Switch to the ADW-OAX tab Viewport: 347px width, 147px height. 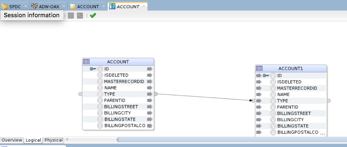(x=48, y=6)
